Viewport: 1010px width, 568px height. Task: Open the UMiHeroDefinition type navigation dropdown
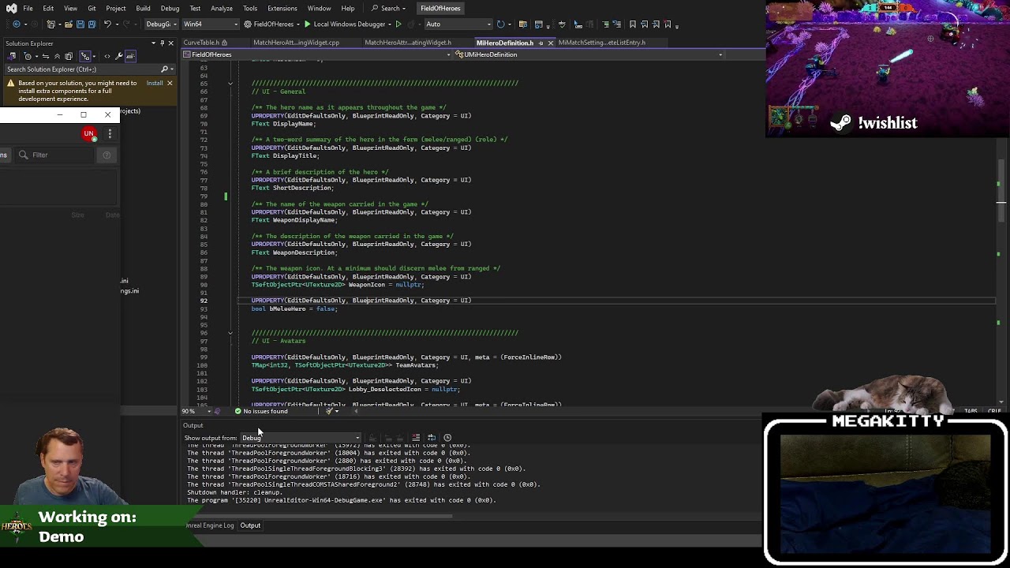click(588, 54)
